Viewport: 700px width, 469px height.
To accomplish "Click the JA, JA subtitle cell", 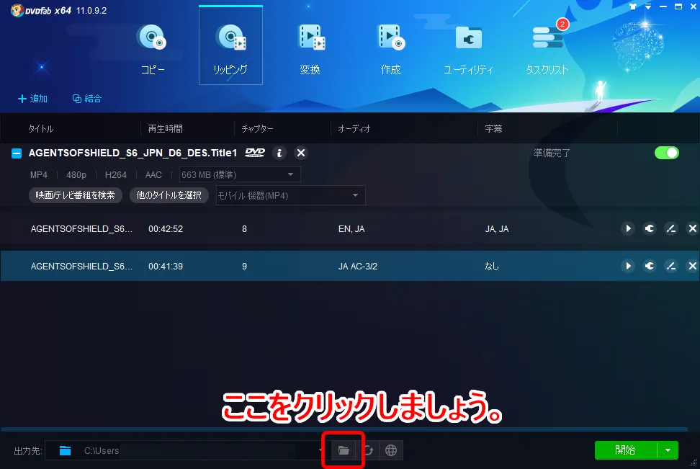I will coord(497,229).
